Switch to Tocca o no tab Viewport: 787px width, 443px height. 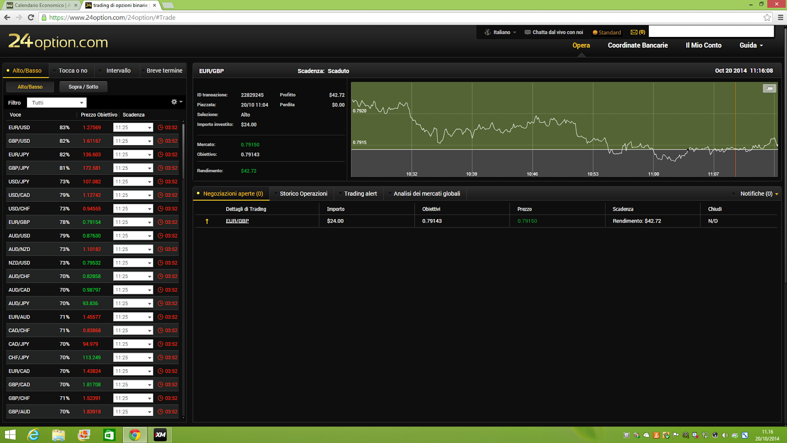[x=73, y=70]
